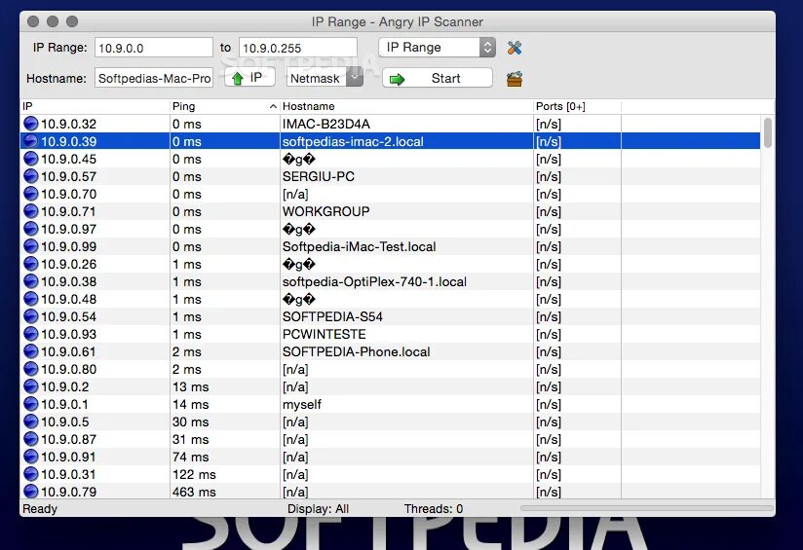Viewport: 803px width, 550px height.
Task: Open the IP Range feeder dropdown
Action: point(437,47)
